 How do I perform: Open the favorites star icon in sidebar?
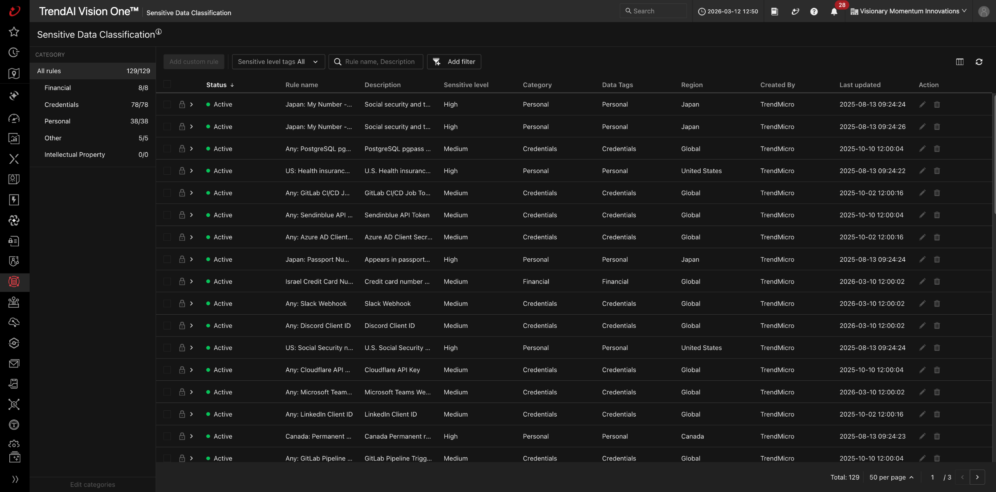click(x=14, y=32)
